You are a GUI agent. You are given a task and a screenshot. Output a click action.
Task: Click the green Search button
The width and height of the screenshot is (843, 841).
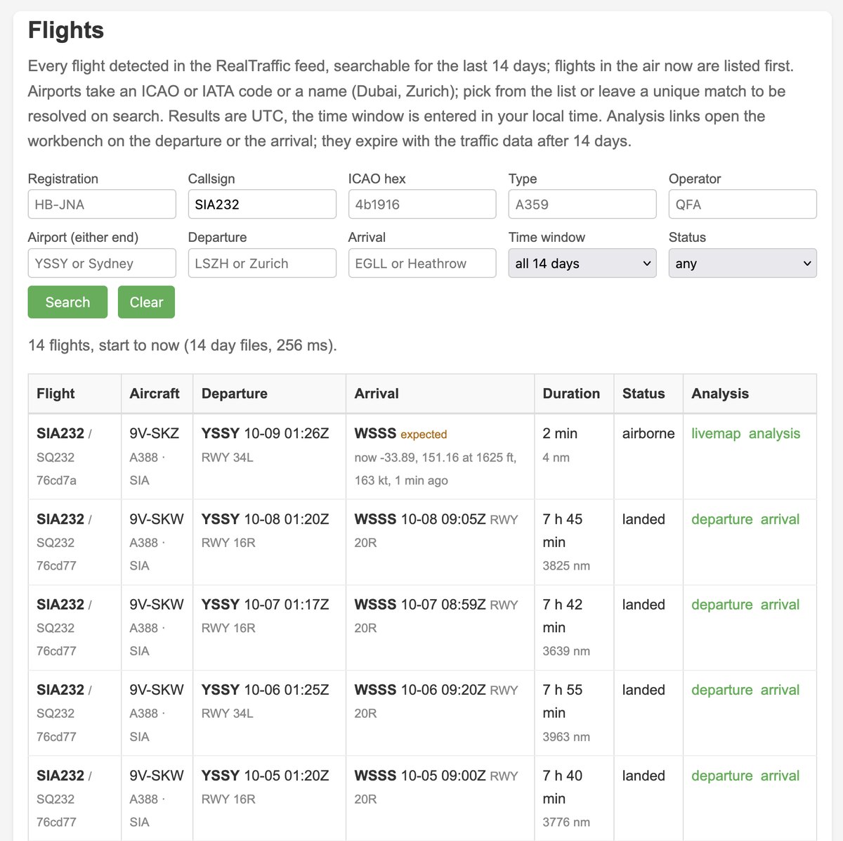click(x=67, y=302)
